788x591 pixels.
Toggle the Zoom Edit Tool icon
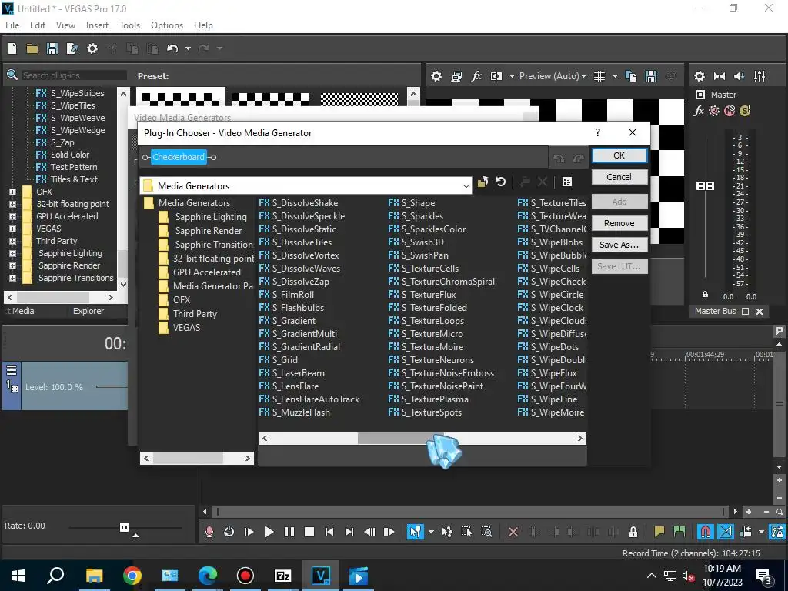[486, 532]
